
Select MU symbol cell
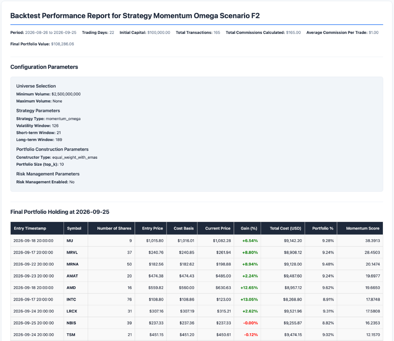click(76, 240)
